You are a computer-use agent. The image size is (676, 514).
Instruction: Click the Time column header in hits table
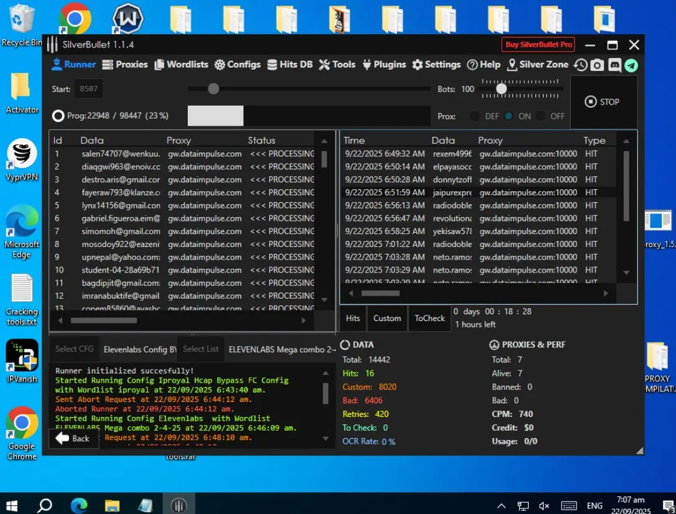(354, 140)
